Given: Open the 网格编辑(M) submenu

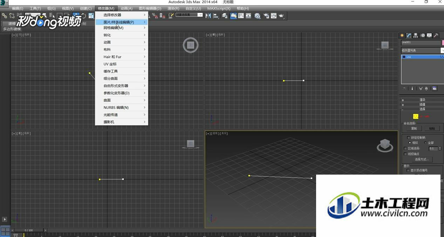Looking at the screenshot, I should point(122,28).
